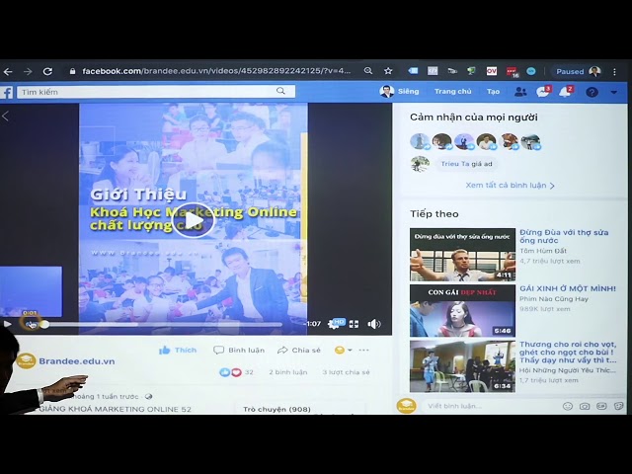Open the 6:34 duration video thumbnail

462,366
